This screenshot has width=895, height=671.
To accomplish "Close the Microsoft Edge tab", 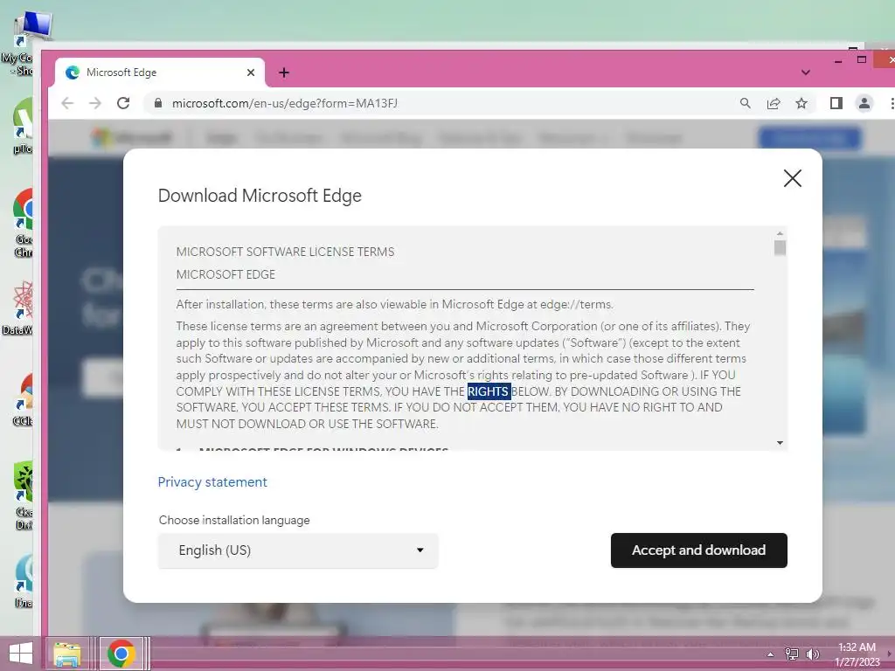I will pos(251,73).
